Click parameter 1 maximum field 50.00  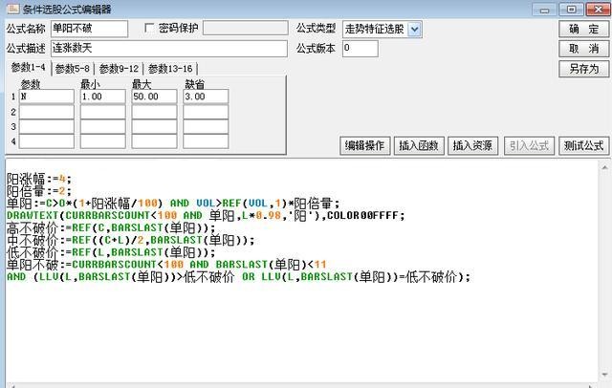click(154, 97)
